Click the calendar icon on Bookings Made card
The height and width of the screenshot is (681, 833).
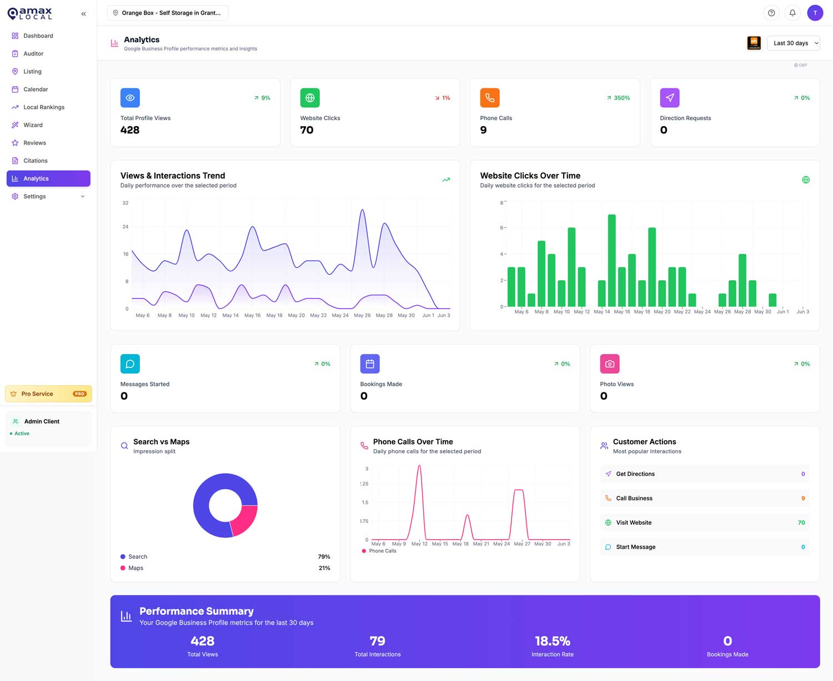[x=370, y=364]
